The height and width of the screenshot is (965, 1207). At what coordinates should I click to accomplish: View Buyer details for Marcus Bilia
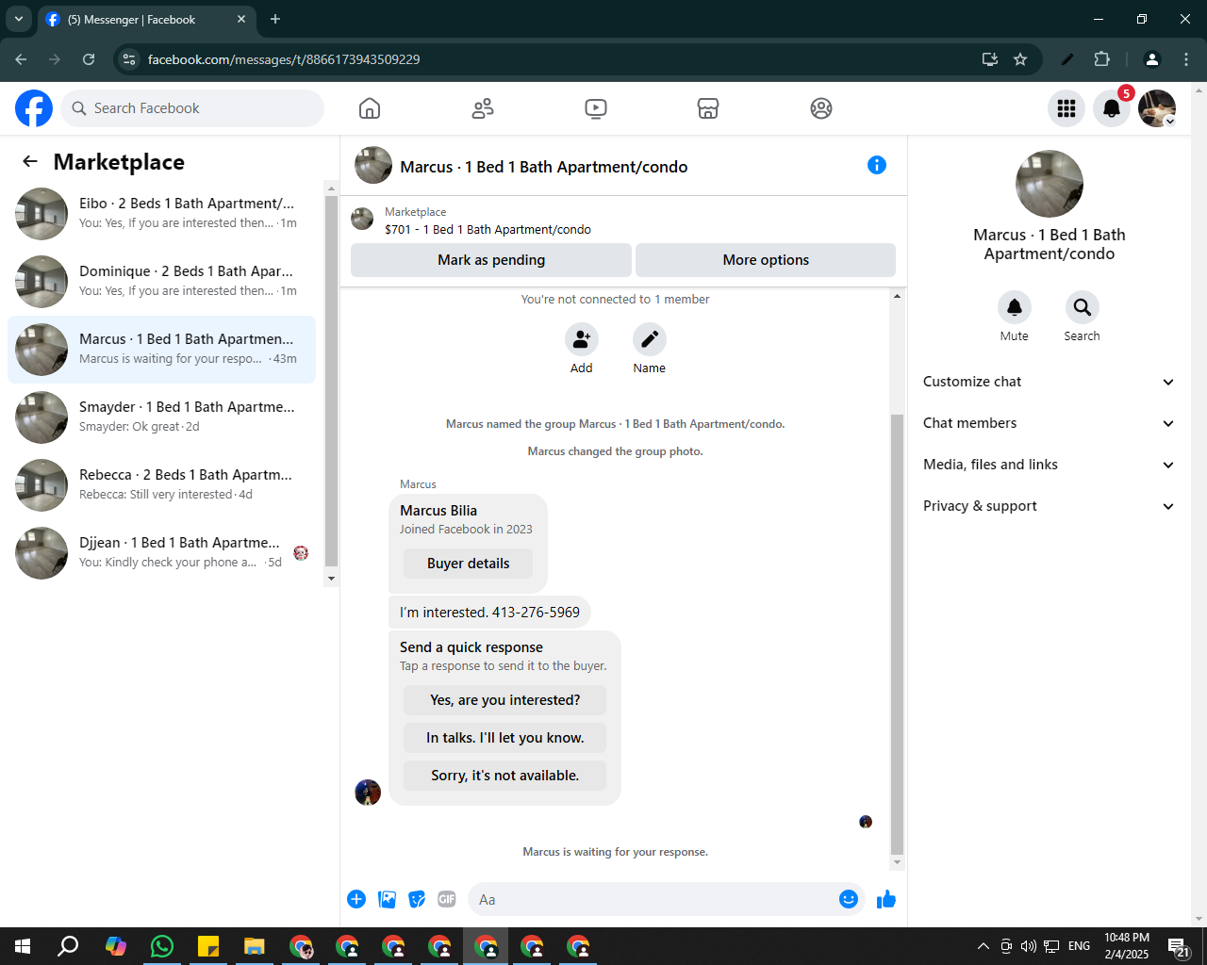coord(468,564)
